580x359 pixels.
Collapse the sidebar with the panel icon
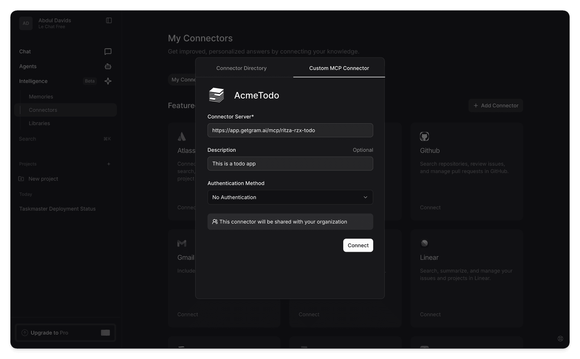(109, 20)
